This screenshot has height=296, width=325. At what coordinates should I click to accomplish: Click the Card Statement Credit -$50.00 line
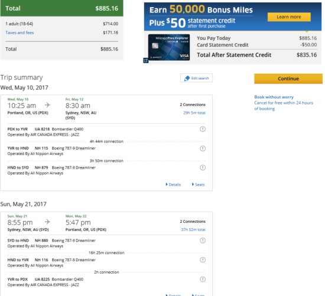(257, 45)
